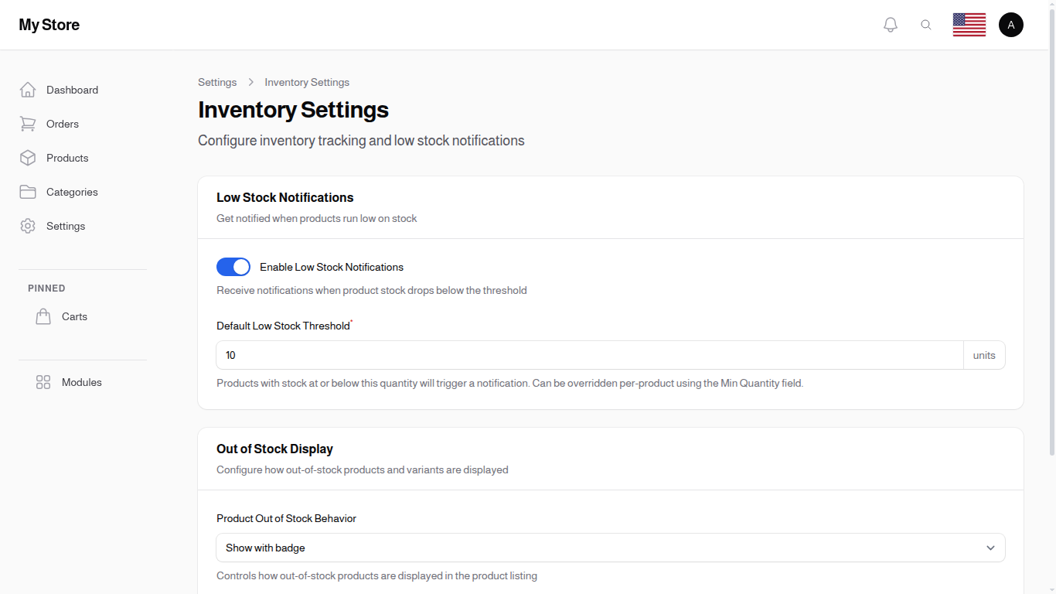This screenshot has width=1056, height=594.
Task: Open the pinned Carts shopping bag icon
Action: pos(43,316)
